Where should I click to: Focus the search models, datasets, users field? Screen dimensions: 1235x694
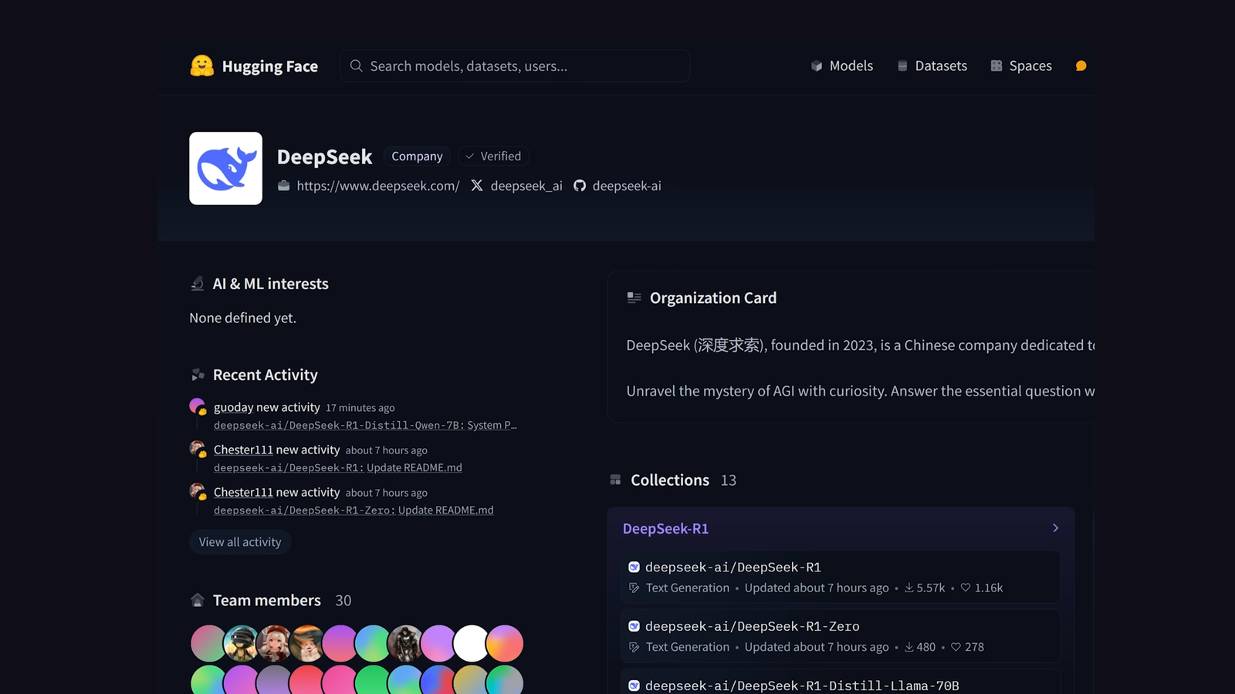515,66
